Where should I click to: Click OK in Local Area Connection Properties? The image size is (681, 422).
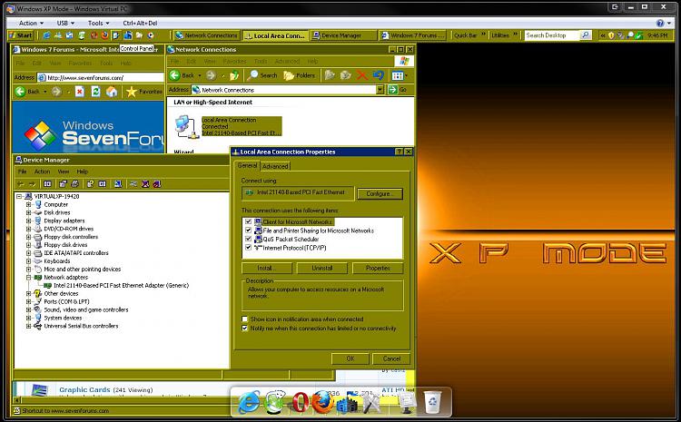point(350,358)
